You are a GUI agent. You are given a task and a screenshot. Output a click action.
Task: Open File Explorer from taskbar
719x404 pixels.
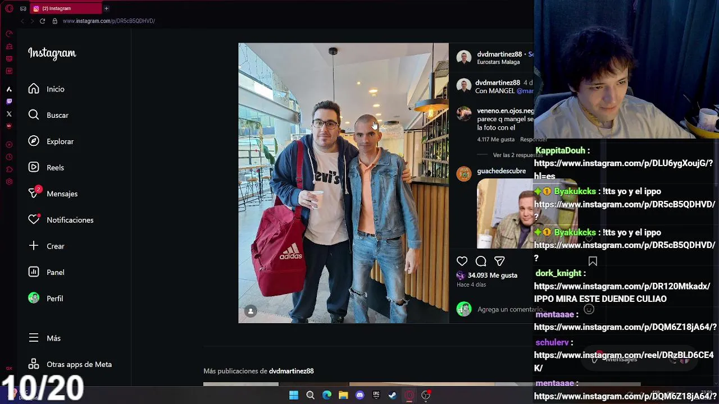tap(343, 395)
